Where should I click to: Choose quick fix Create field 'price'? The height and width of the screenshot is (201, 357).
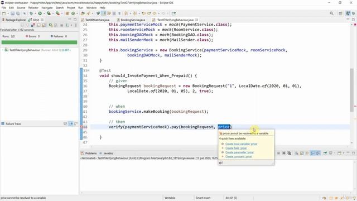[236, 148]
